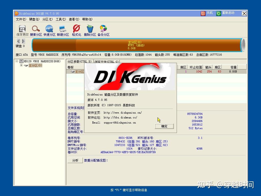The height and width of the screenshot is (196, 261).
Task: Select the 搜索分区 (Search Partition) tool
Action: (36, 30)
